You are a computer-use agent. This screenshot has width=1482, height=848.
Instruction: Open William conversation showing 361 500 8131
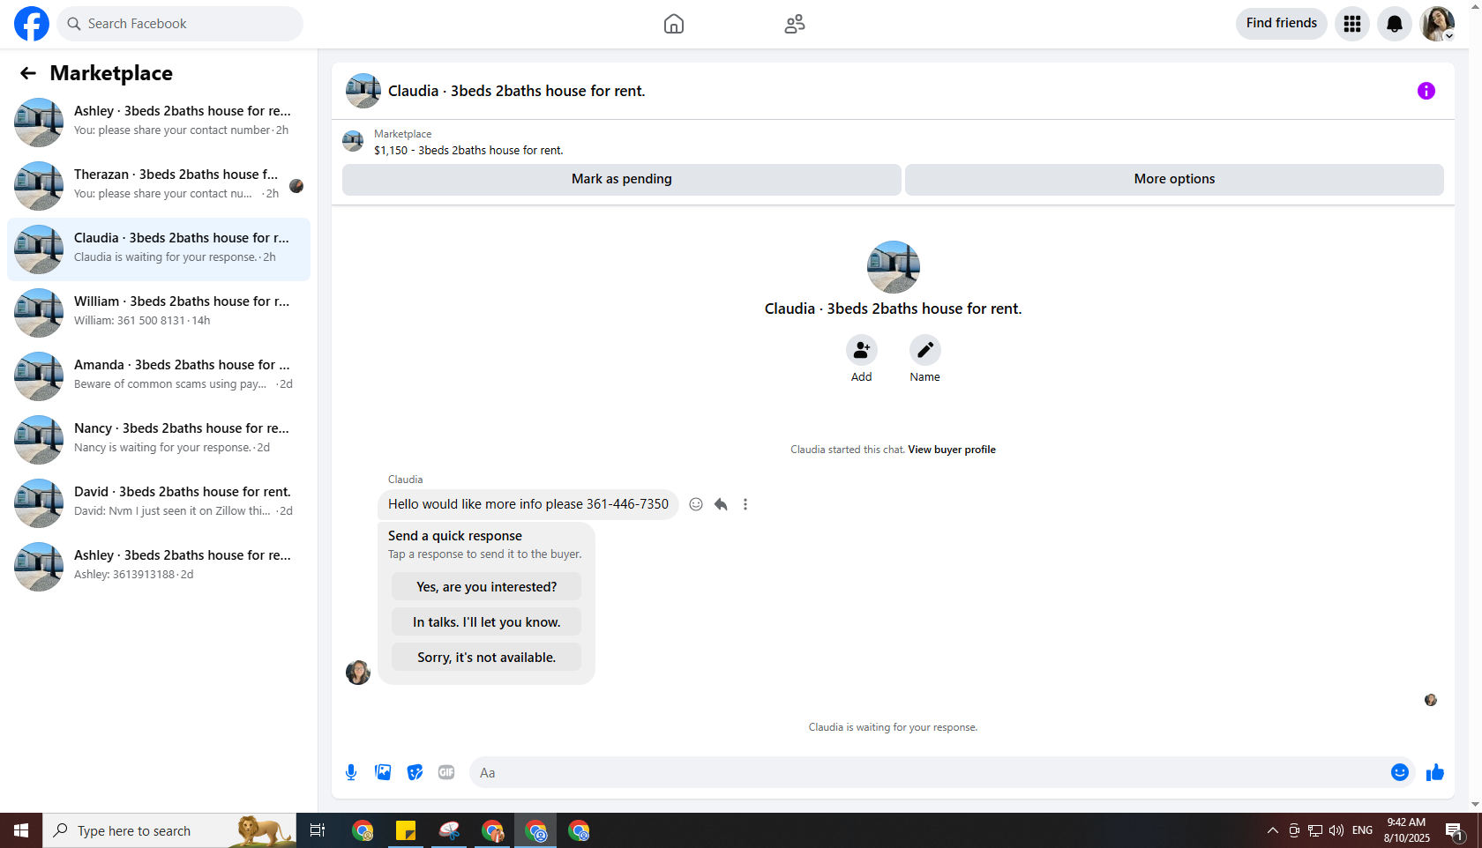pyautogui.click(x=159, y=313)
